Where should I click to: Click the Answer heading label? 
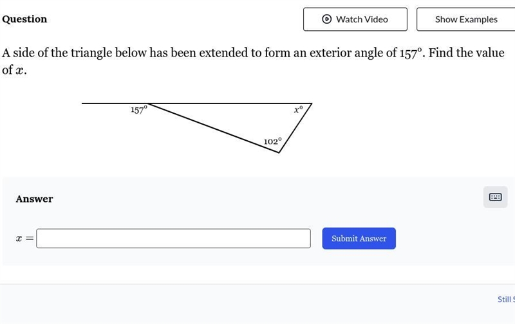pos(35,199)
